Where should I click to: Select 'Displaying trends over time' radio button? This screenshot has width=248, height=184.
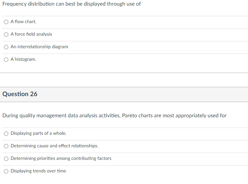click(6, 171)
